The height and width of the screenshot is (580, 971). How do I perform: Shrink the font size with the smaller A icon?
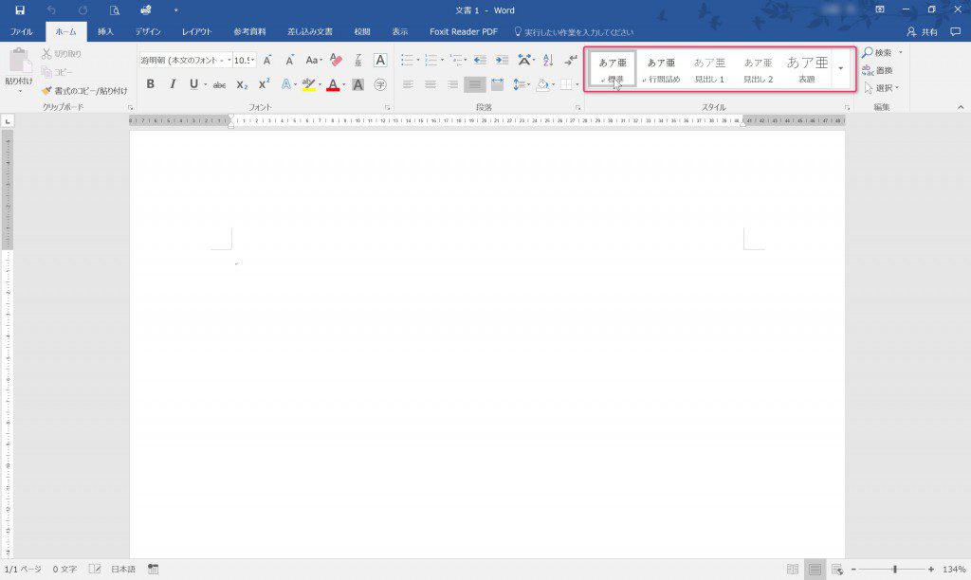(x=290, y=60)
